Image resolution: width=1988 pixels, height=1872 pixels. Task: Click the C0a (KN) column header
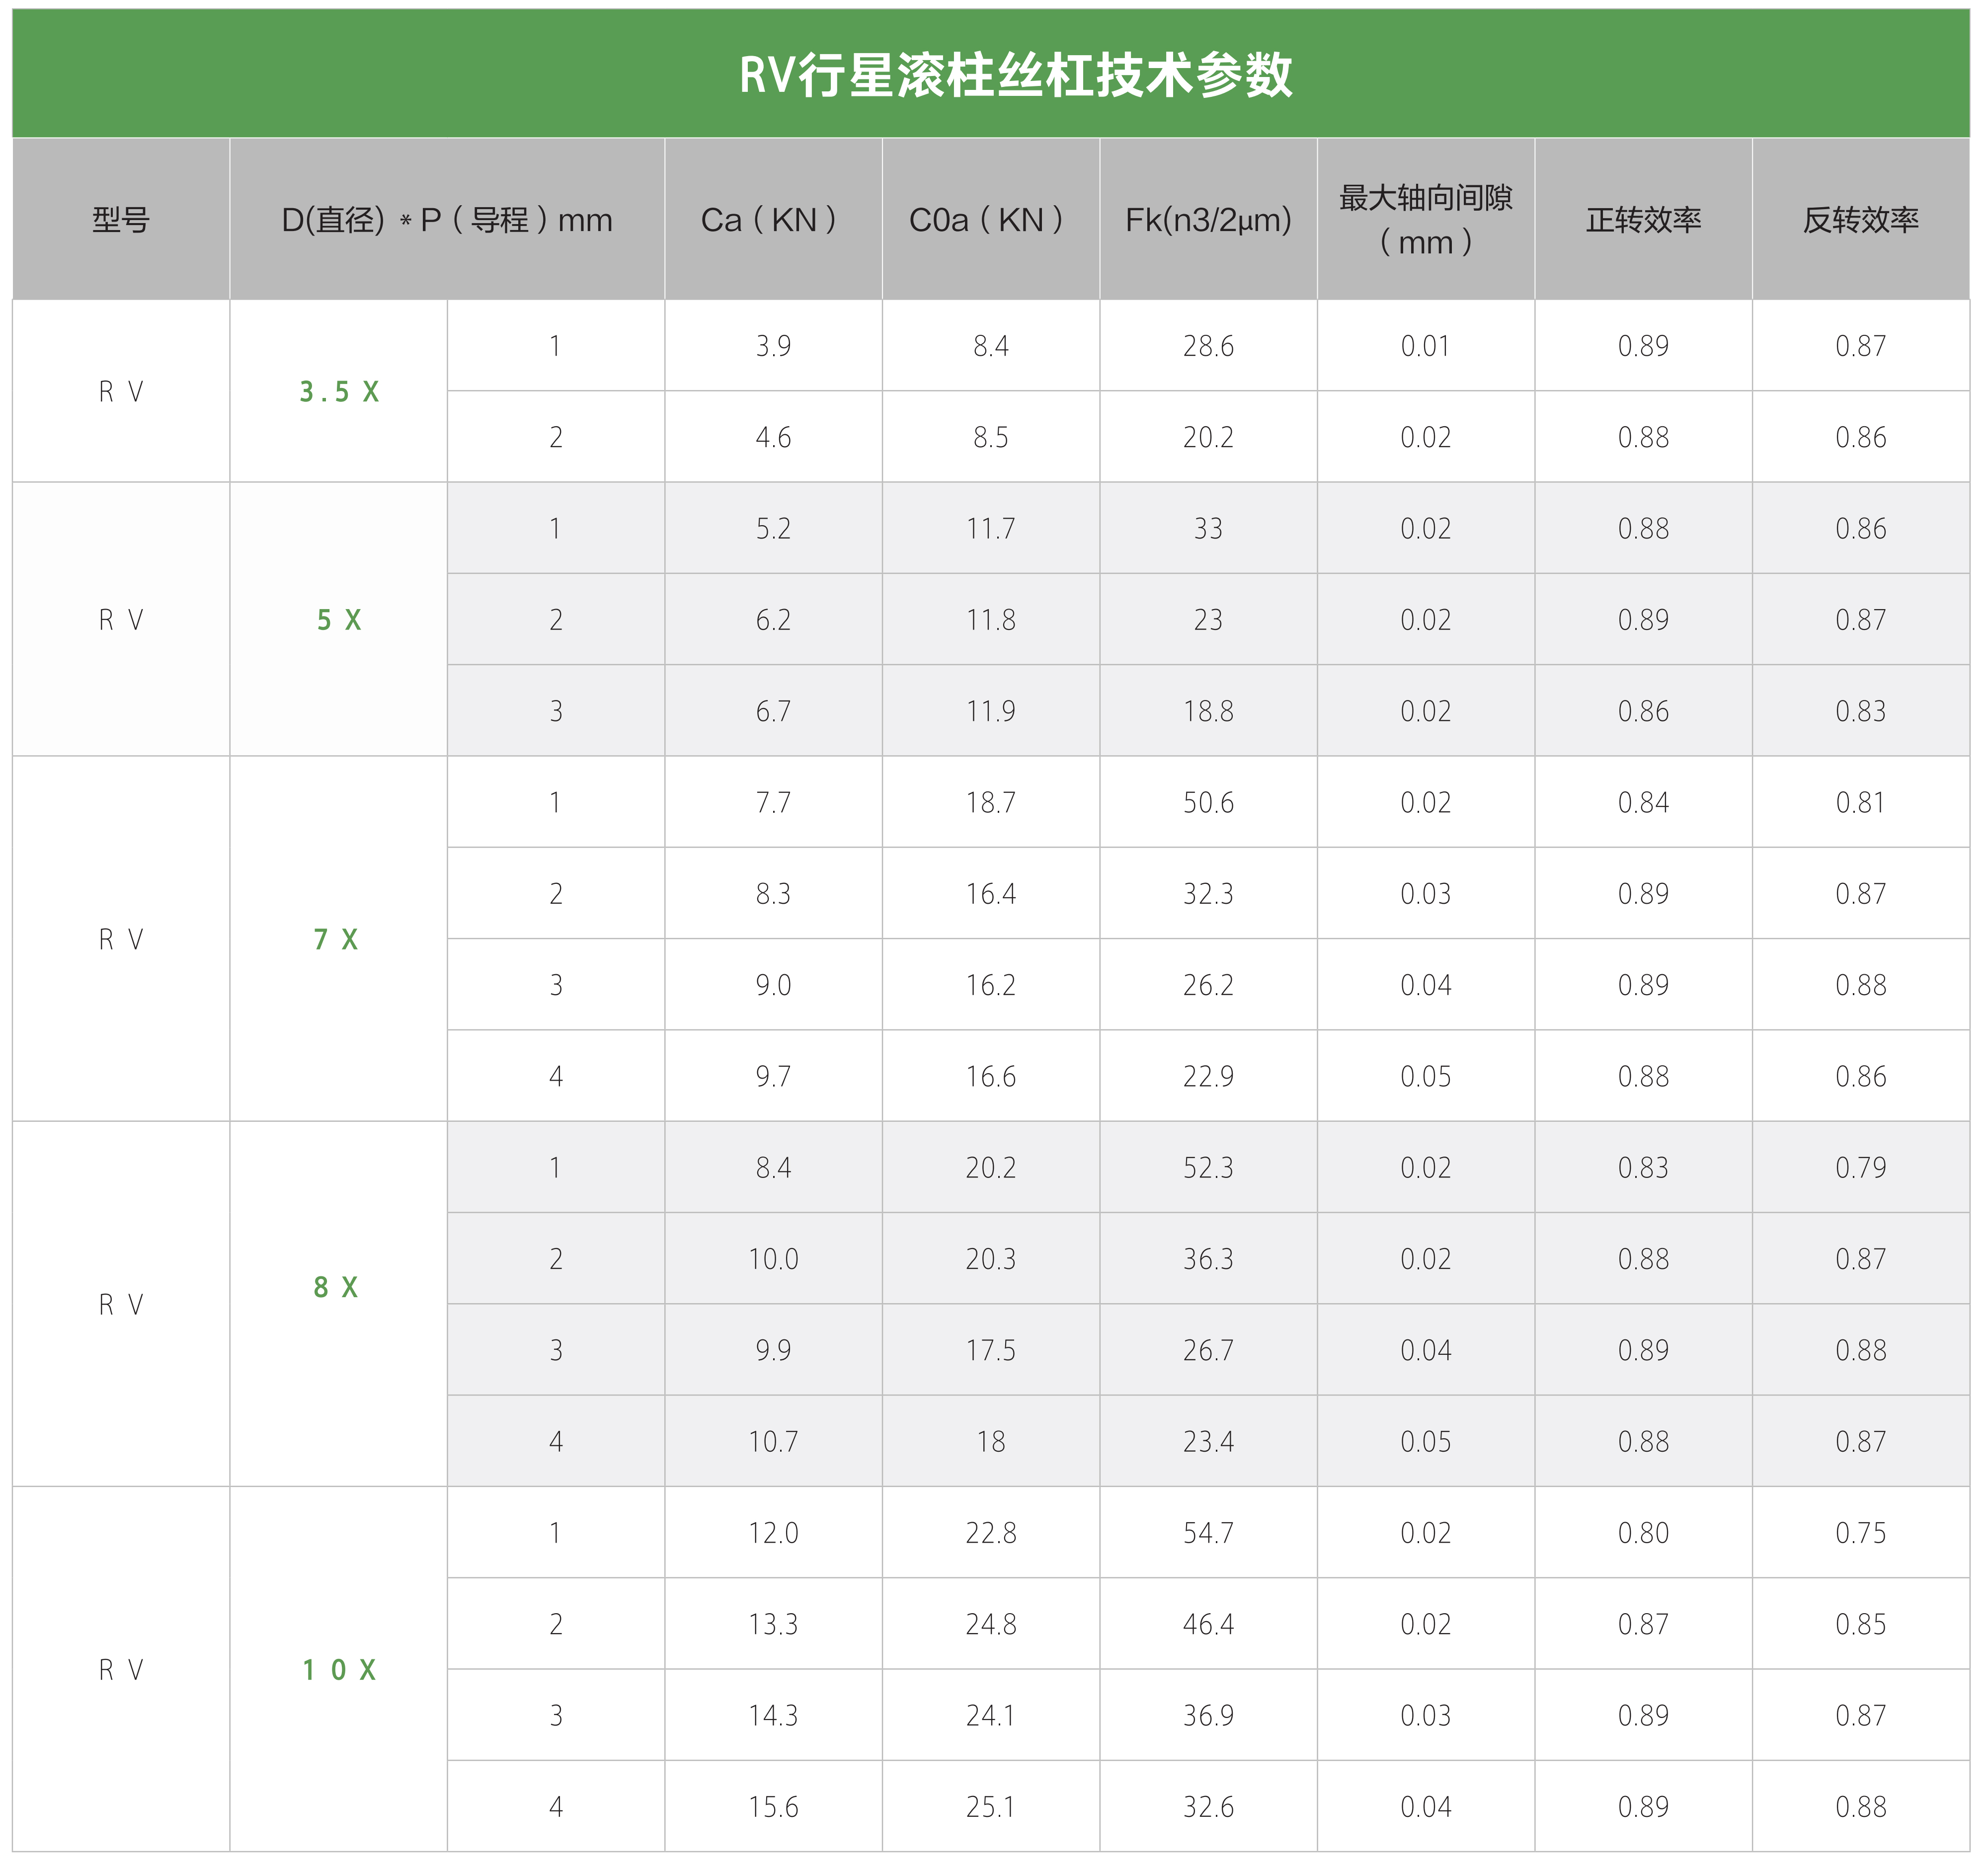990,220
